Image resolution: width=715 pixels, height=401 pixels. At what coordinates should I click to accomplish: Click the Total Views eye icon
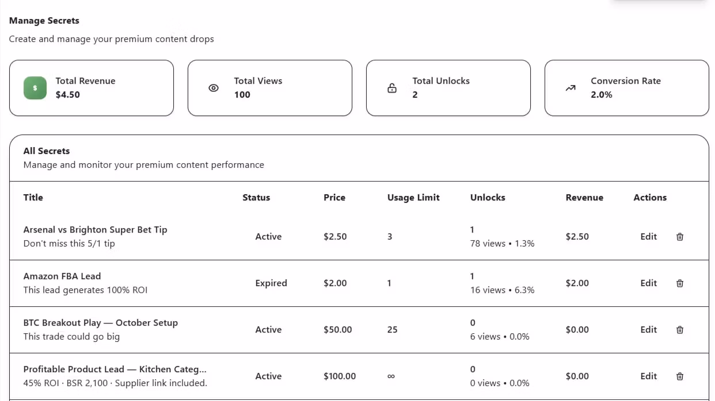[x=214, y=88]
